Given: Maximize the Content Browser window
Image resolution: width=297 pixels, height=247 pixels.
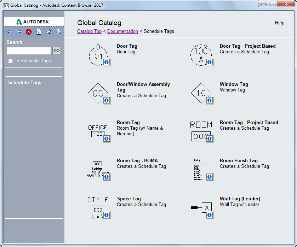Looking at the screenshot, I should point(273,4).
